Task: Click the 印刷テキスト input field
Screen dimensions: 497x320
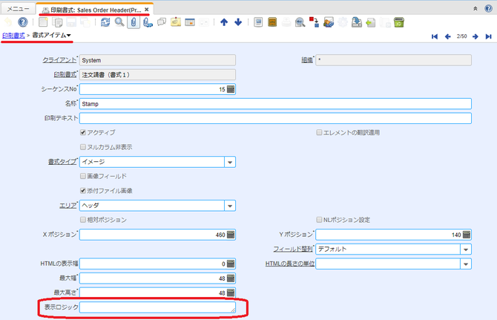Action: 275,118
